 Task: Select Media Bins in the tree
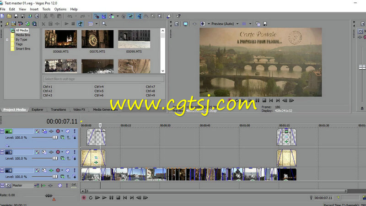[23, 35]
